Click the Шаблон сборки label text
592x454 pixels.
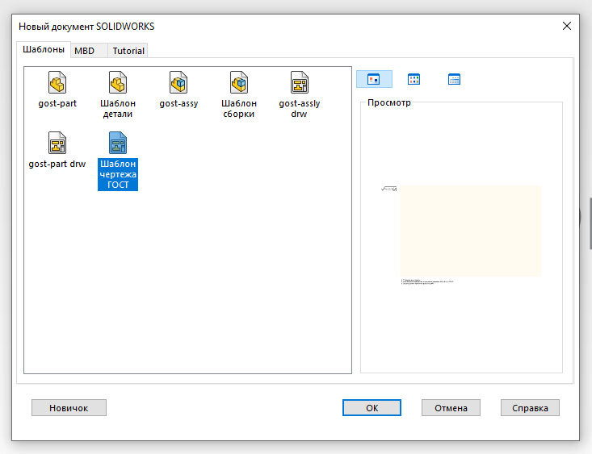point(239,109)
